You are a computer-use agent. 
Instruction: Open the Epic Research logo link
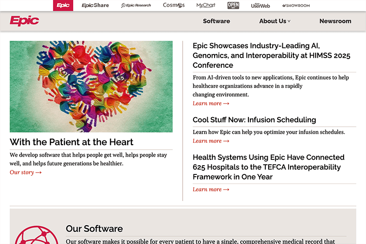pyautogui.click(x=136, y=5)
